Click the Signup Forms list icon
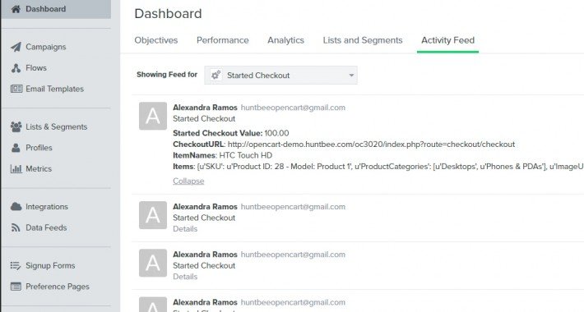The image size is (584, 312). [16, 265]
